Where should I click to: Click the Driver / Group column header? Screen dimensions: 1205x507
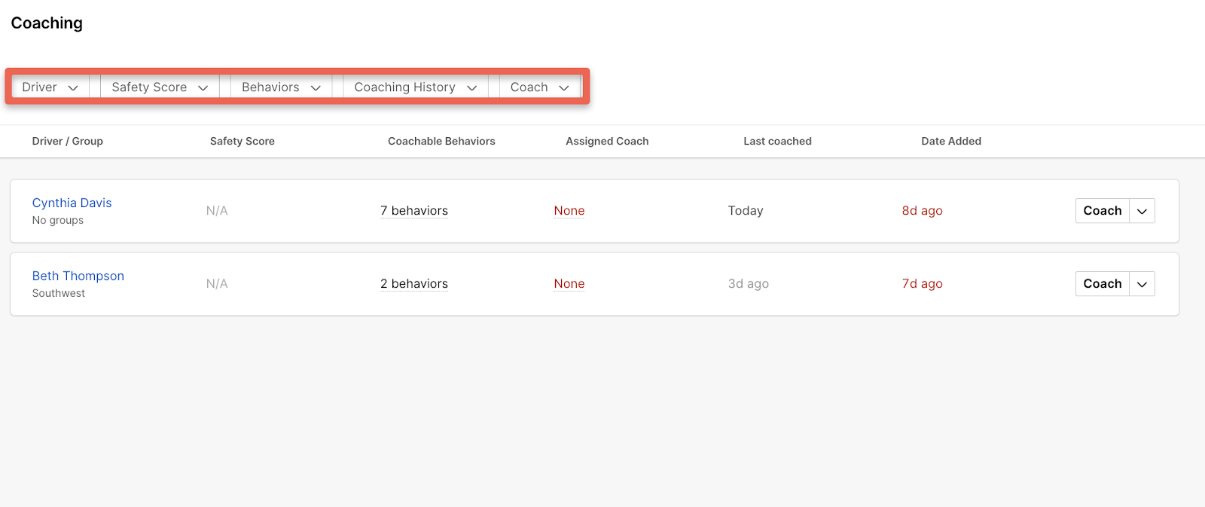(x=68, y=141)
